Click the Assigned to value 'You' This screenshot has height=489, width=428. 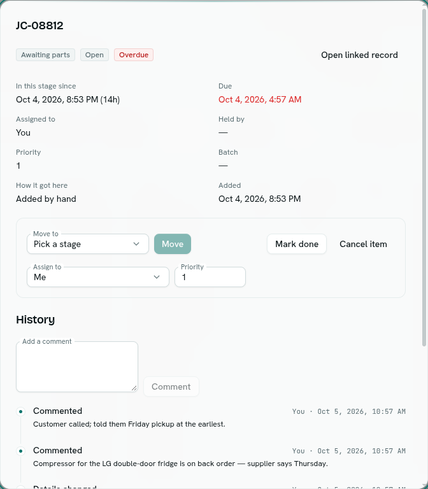tap(23, 132)
